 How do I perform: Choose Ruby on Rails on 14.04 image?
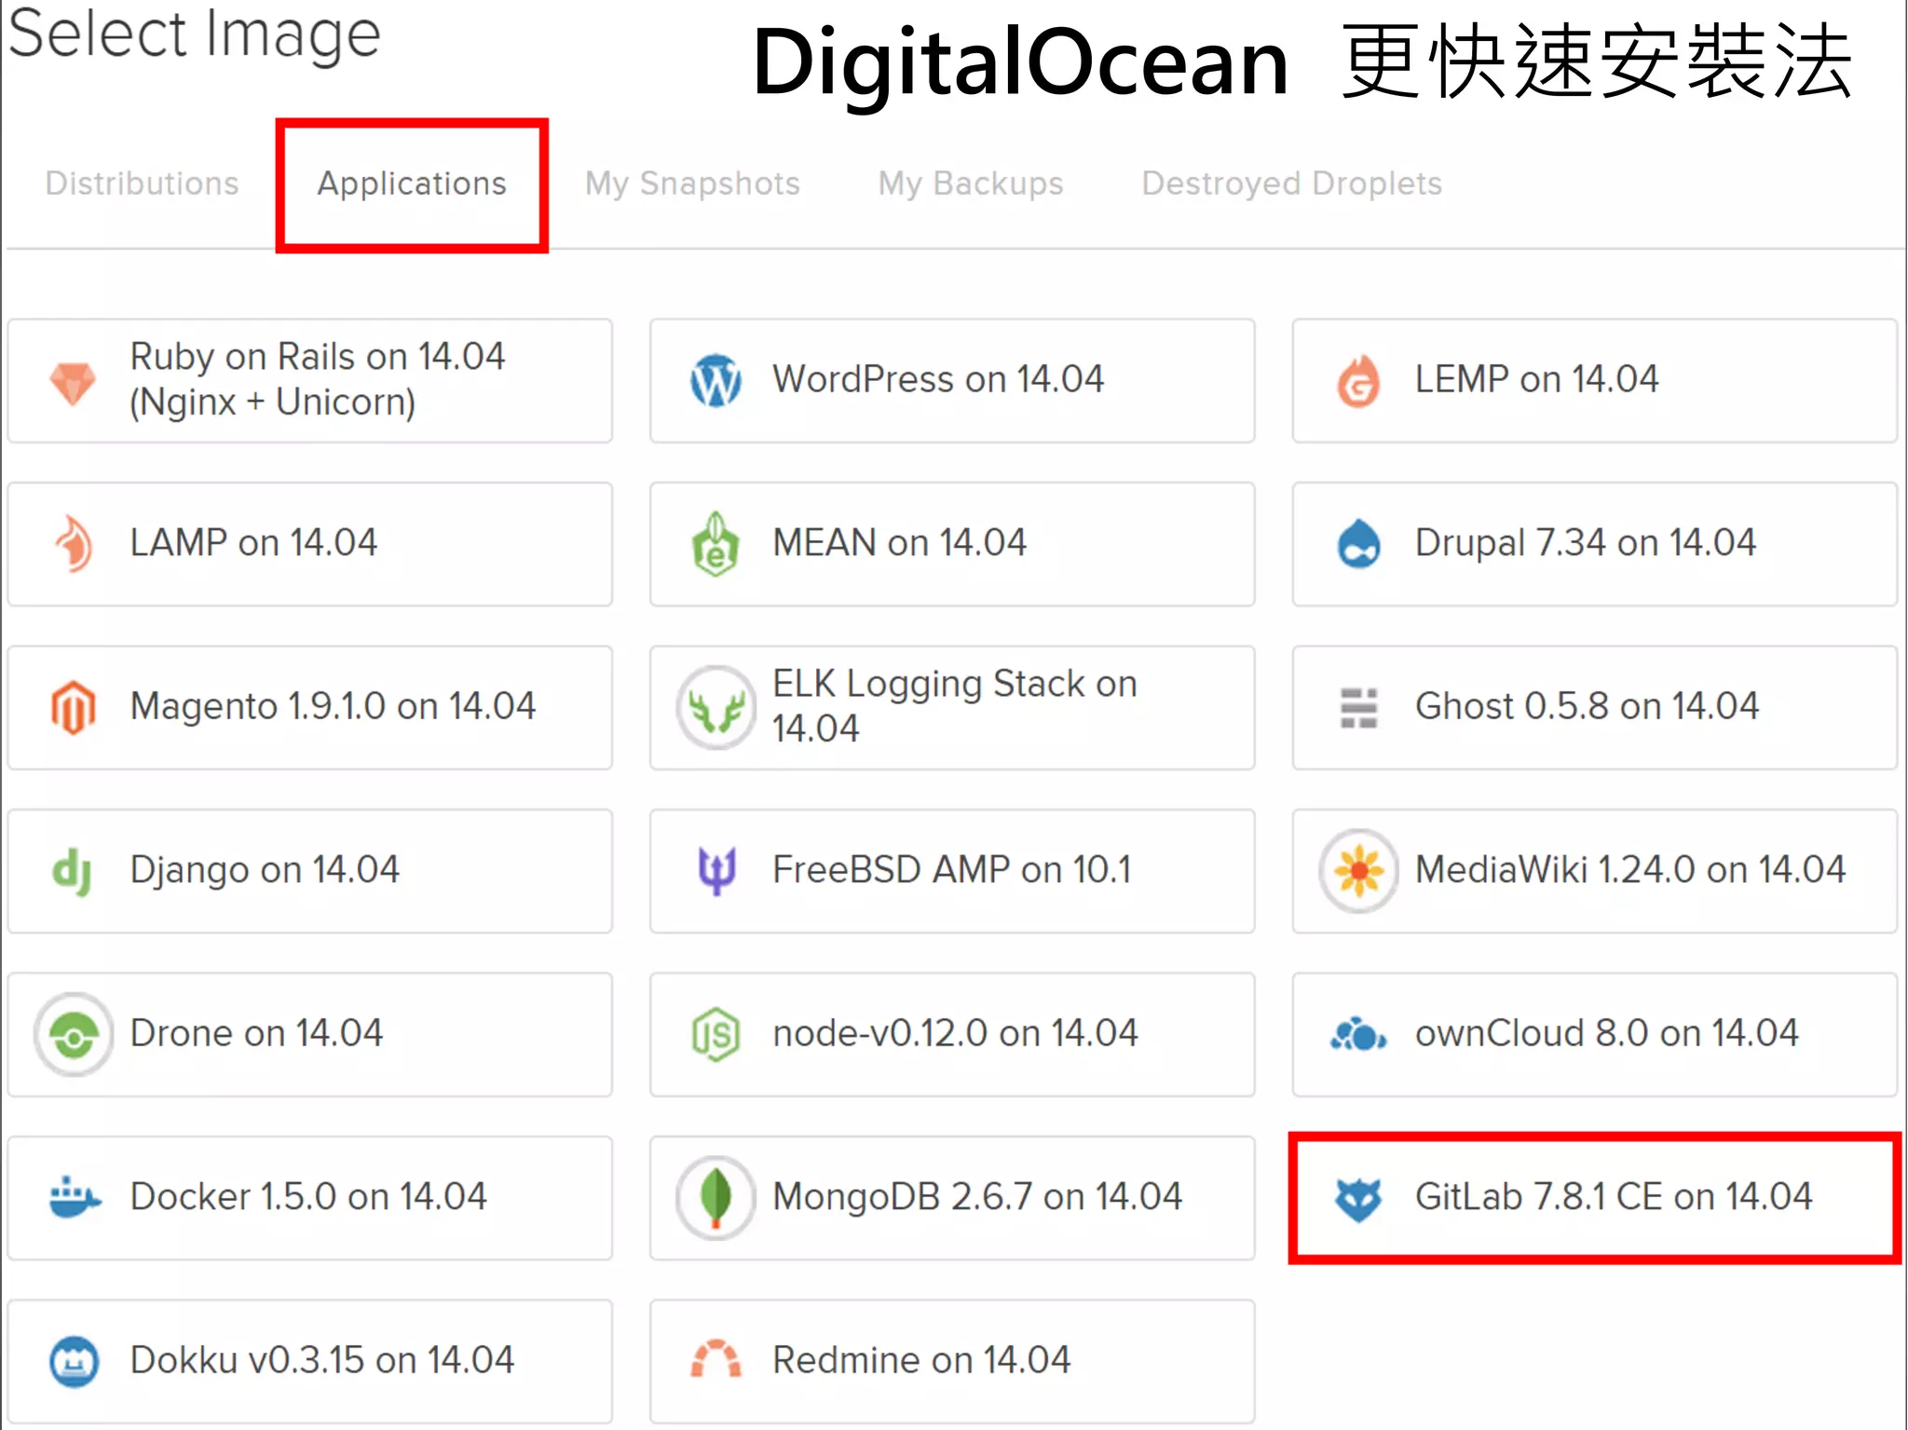click(310, 381)
